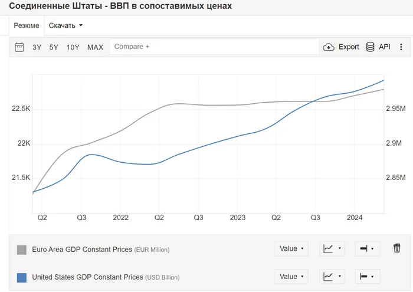Open United States line chart type selector
The height and width of the screenshot is (292, 413).
[x=332, y=277]
